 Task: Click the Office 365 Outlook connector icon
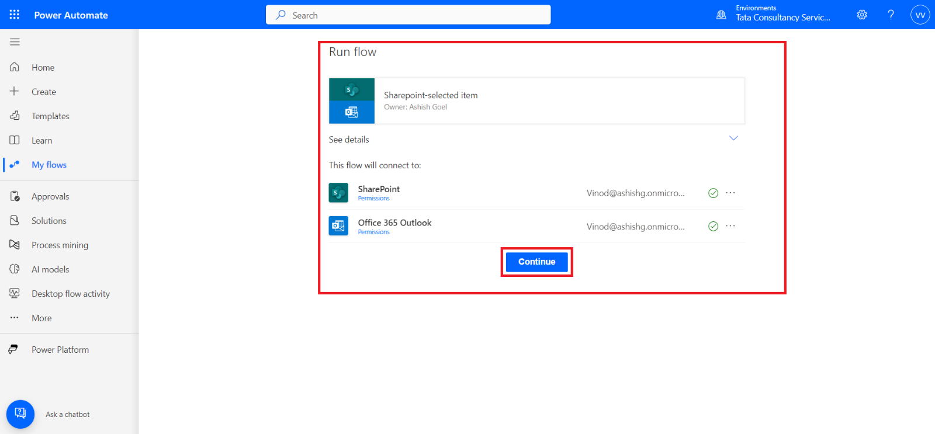[338, 226]
